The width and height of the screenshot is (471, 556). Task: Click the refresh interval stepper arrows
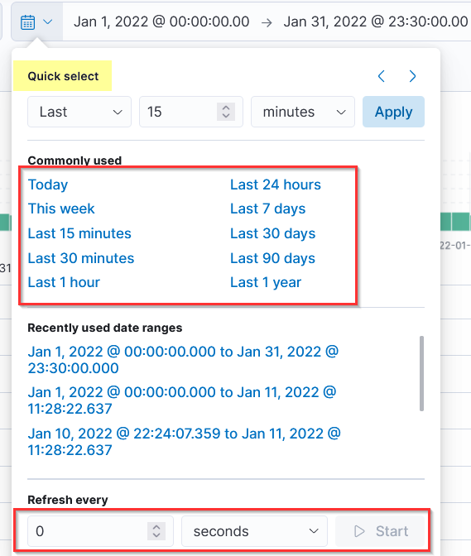point(156,531)
